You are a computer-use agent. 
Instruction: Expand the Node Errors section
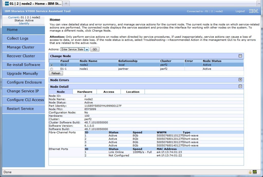tap(240, 80)
